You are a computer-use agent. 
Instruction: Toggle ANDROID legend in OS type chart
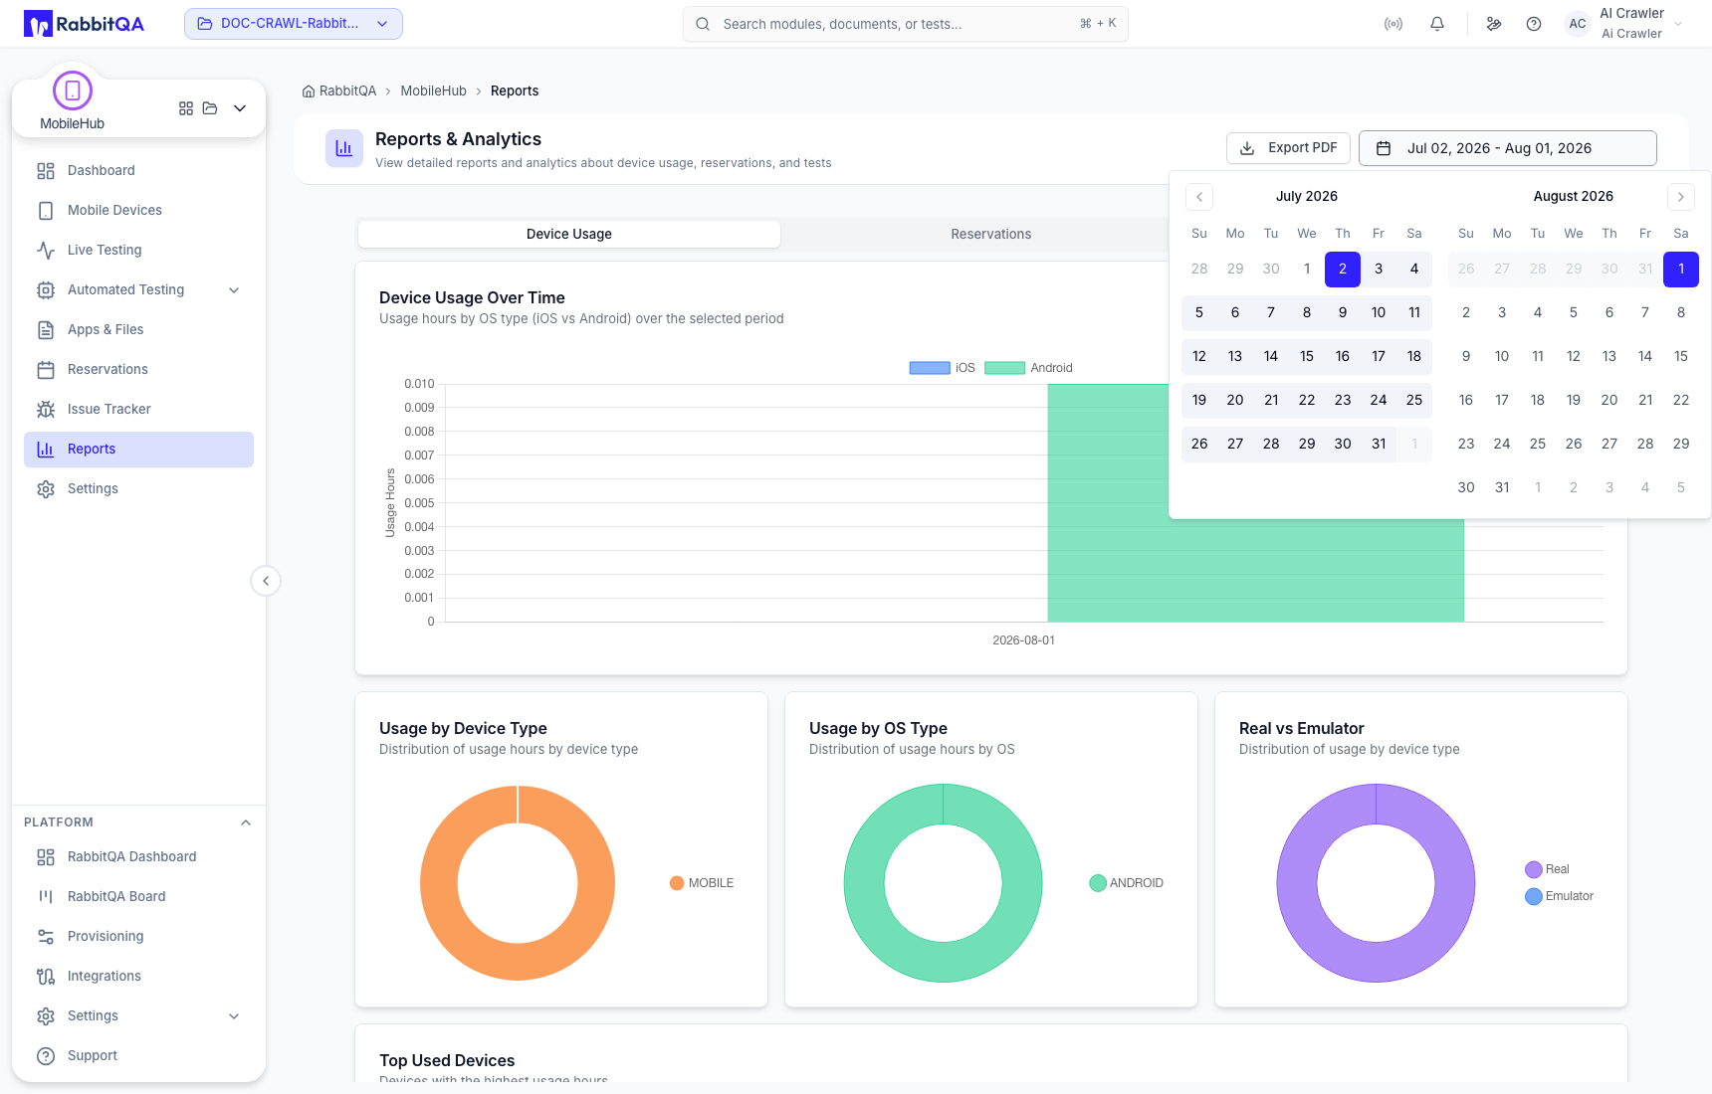point(1127,883)
